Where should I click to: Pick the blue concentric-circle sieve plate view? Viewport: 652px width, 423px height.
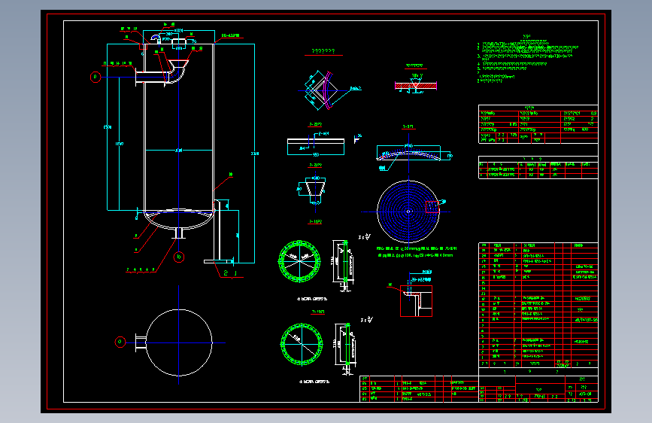[408, 211]
